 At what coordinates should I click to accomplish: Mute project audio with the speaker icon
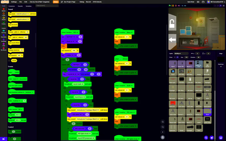(179, 6)
